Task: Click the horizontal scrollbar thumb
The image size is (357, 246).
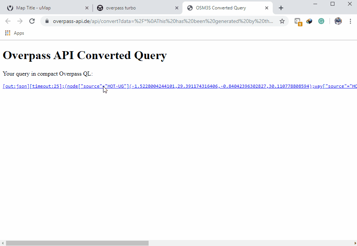Action: pyautogui.click(x=77, y=243)
